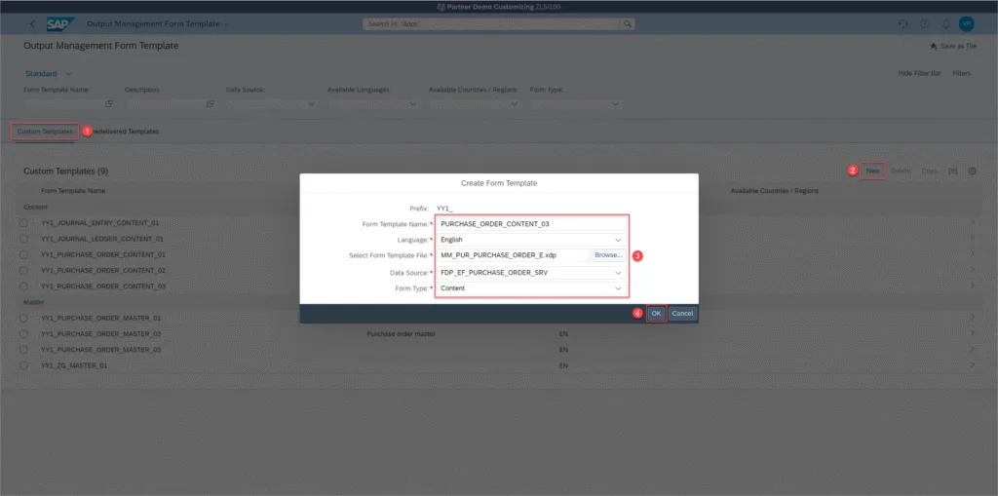The width and height of the screenshot is (998, 496).
Task: Click the Form Template Name column header
Action: (x=72, y=190)
